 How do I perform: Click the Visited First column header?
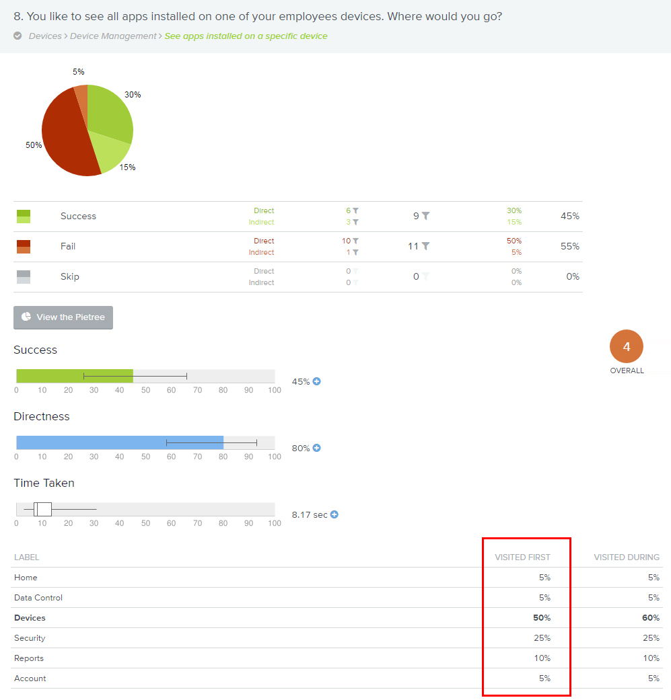tap(522, 557)
